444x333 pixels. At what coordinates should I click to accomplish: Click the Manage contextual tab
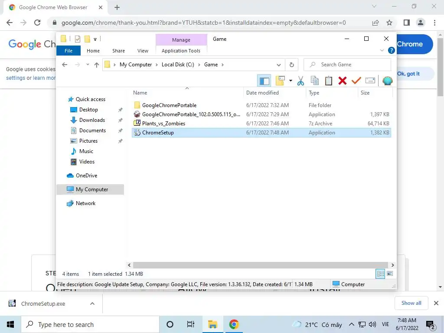point(181,40)
